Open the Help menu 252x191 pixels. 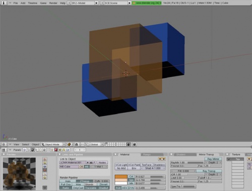(62, 3)
